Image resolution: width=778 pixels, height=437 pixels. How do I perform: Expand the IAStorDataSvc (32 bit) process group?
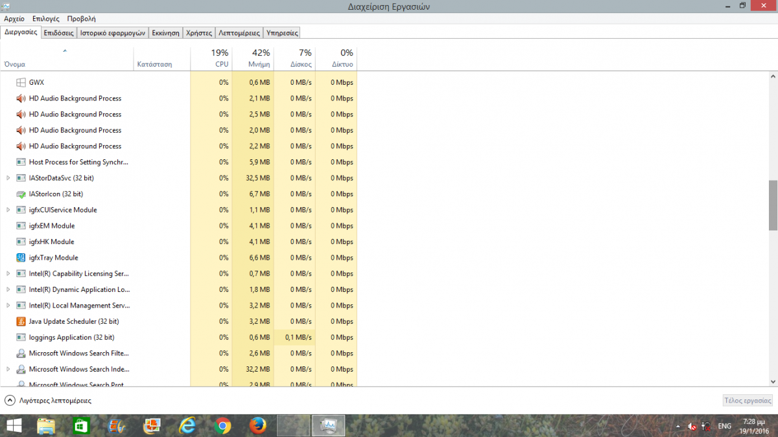(8, 178)
